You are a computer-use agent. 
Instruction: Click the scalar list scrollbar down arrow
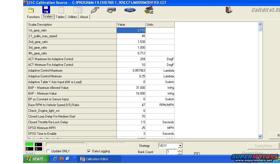point(260,136)
